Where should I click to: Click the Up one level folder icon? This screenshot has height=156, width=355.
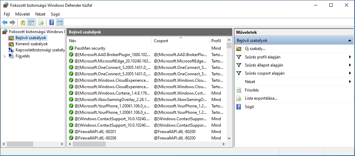pyautogui.click(x=23, y=22)
